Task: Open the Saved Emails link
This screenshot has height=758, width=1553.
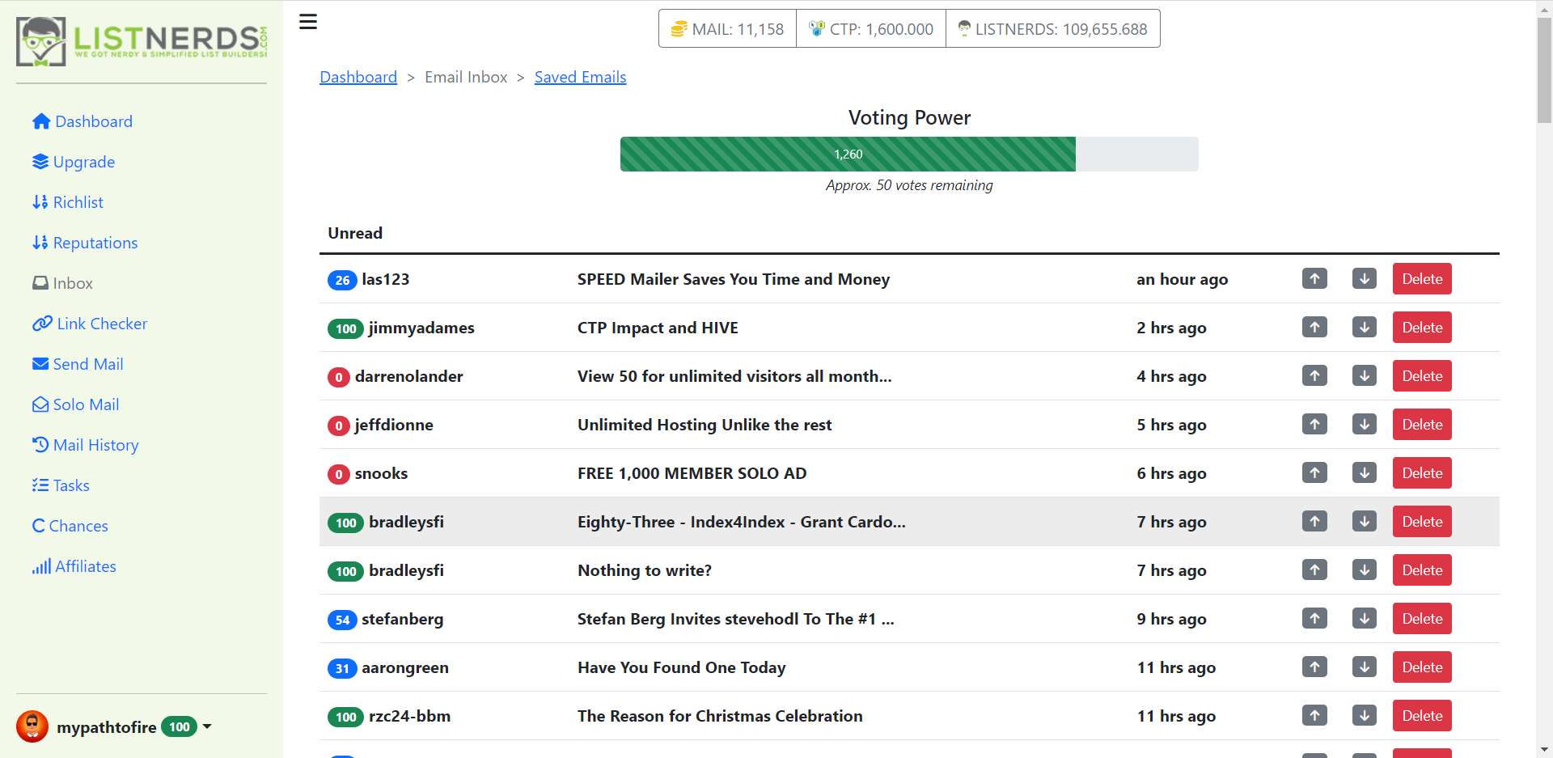Action: click(580, 77)
